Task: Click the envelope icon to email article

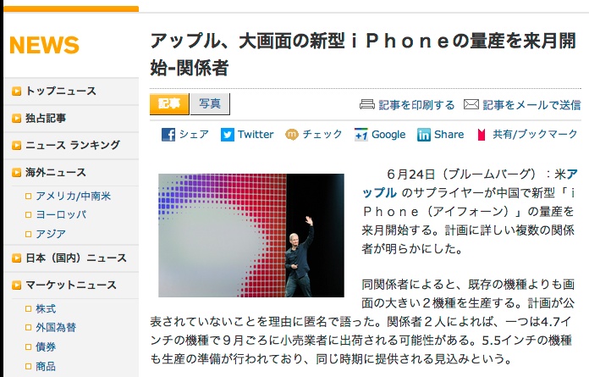Action: point(471,104)
